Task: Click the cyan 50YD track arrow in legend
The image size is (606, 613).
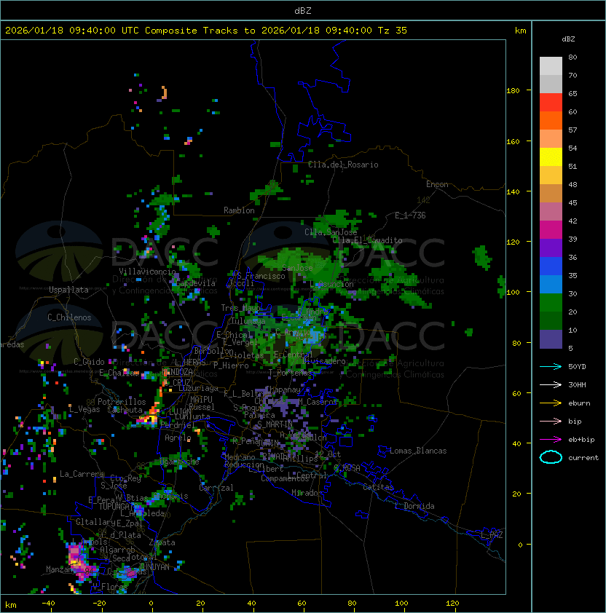Action: [x=551, y=367]
